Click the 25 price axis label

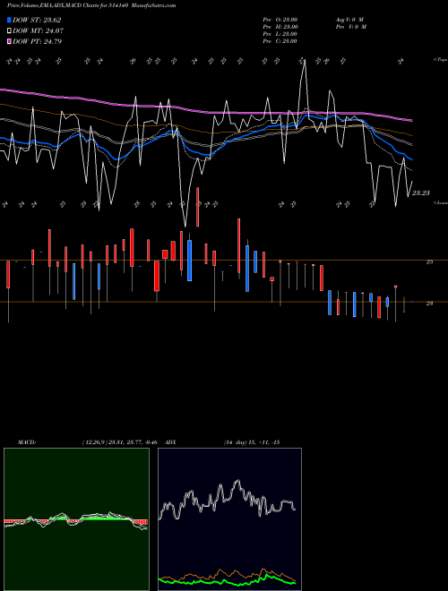[x=429, y=261]
